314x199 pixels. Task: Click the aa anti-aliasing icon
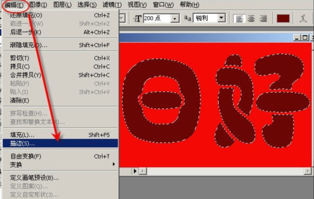[188, 18]
